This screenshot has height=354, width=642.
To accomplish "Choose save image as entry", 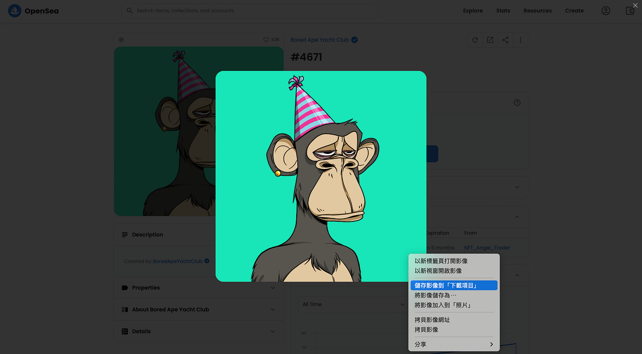I will point(454,295).
